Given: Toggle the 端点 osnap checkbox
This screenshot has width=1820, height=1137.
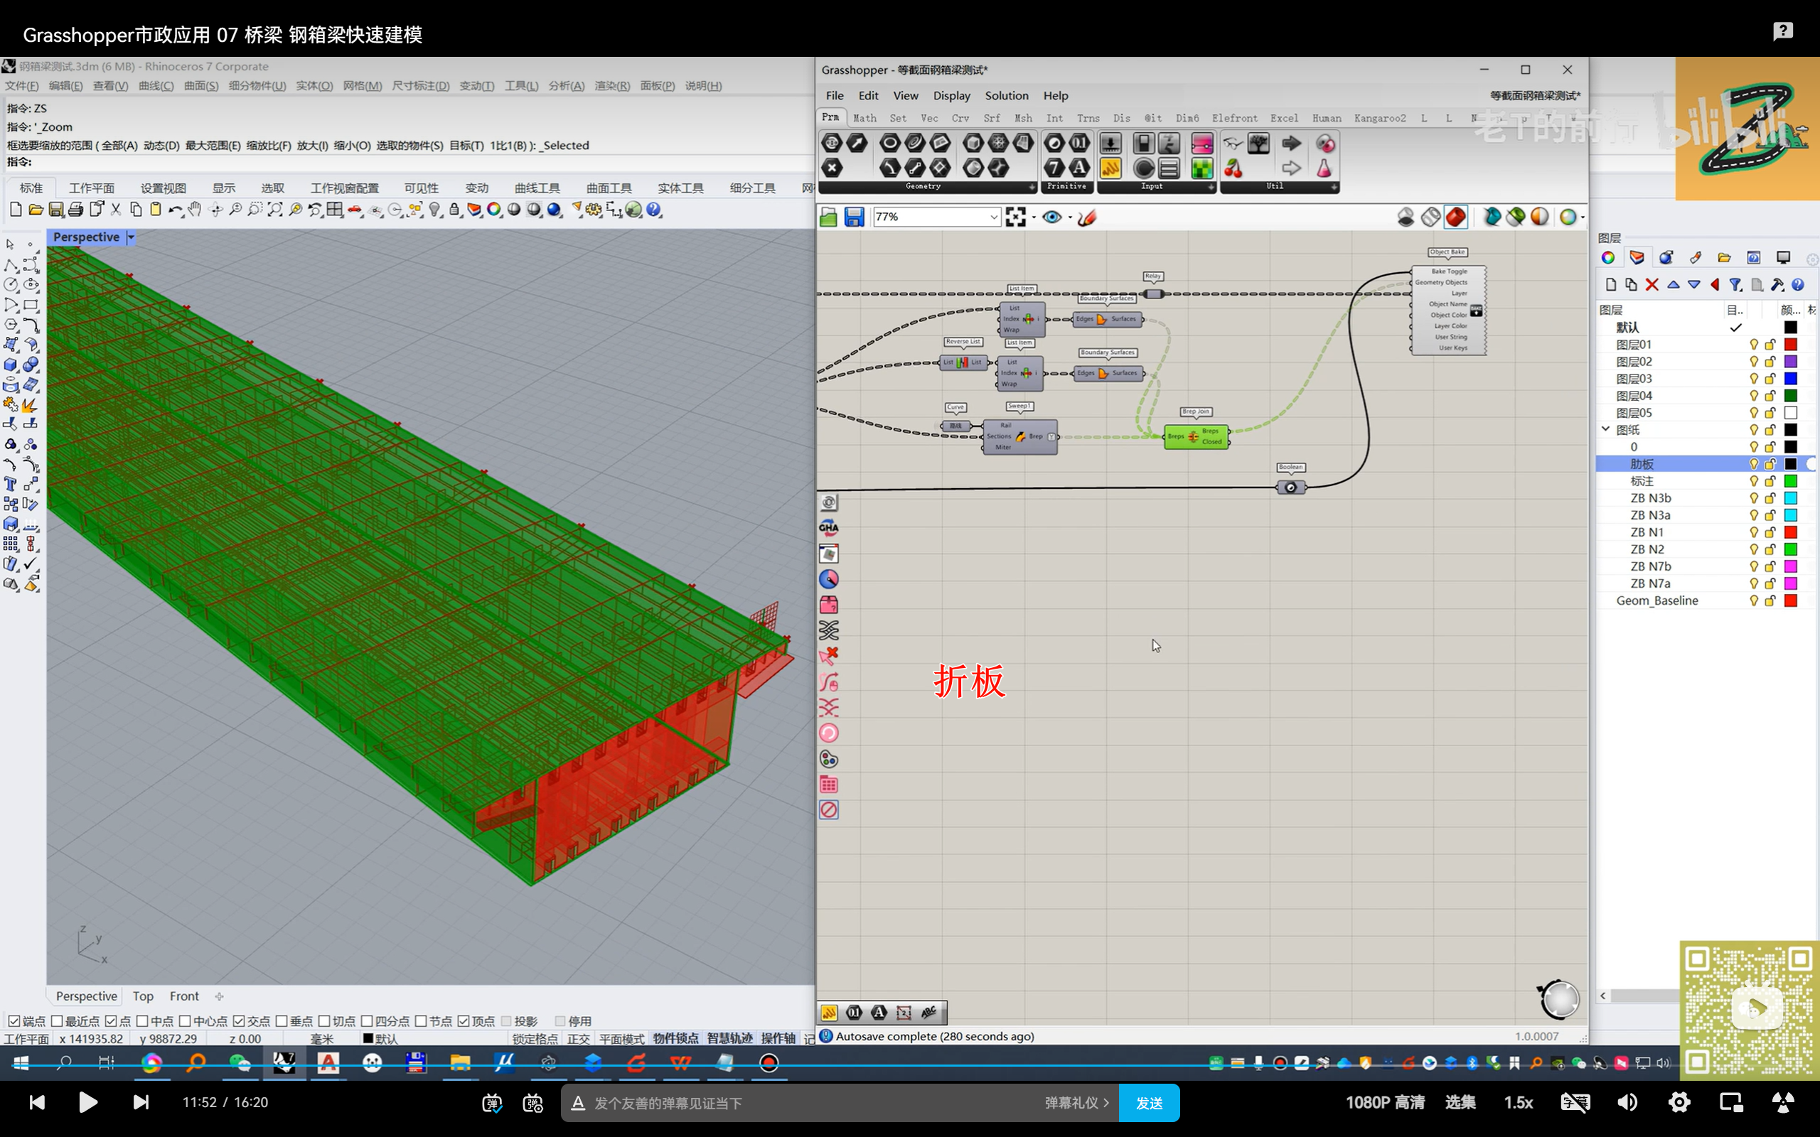Looking at the screenshot, I should (14, 1020).
